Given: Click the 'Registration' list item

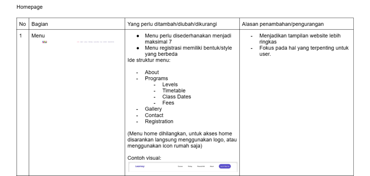Looking at the screenshot, I should [159, 121].
